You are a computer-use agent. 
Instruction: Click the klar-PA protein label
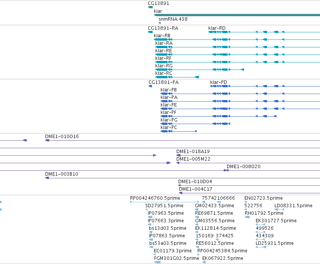169,97
